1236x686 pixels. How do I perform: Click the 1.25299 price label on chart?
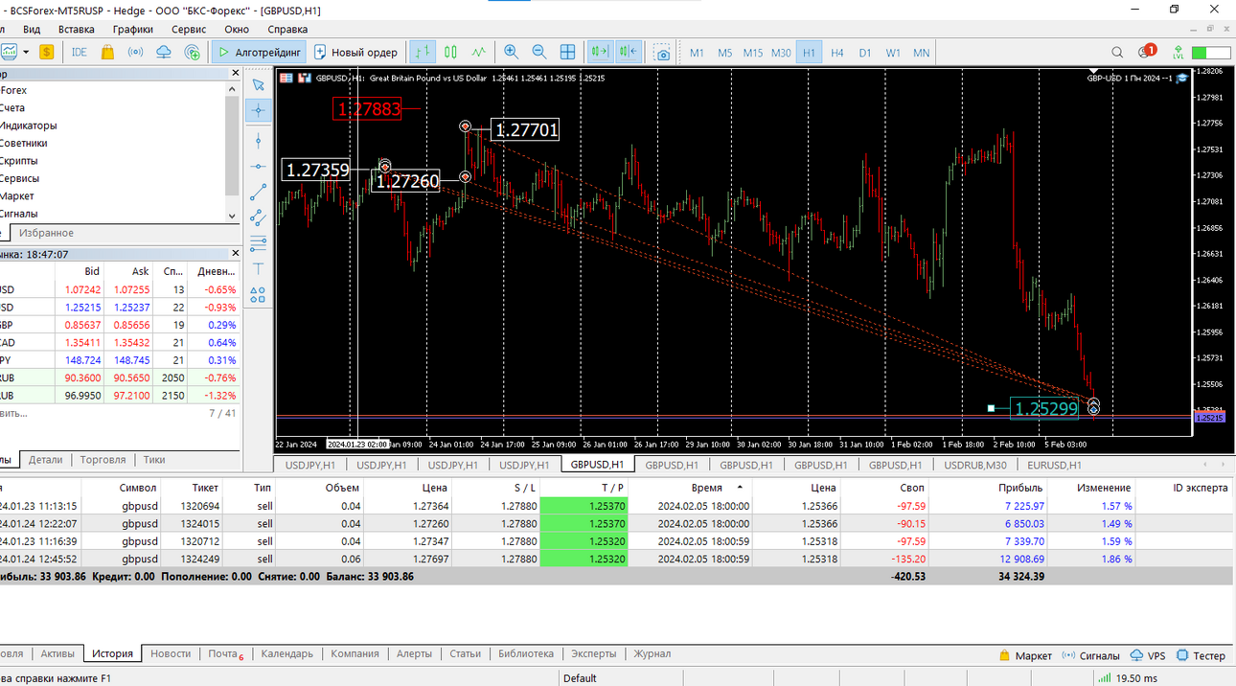click(1044, 408)
